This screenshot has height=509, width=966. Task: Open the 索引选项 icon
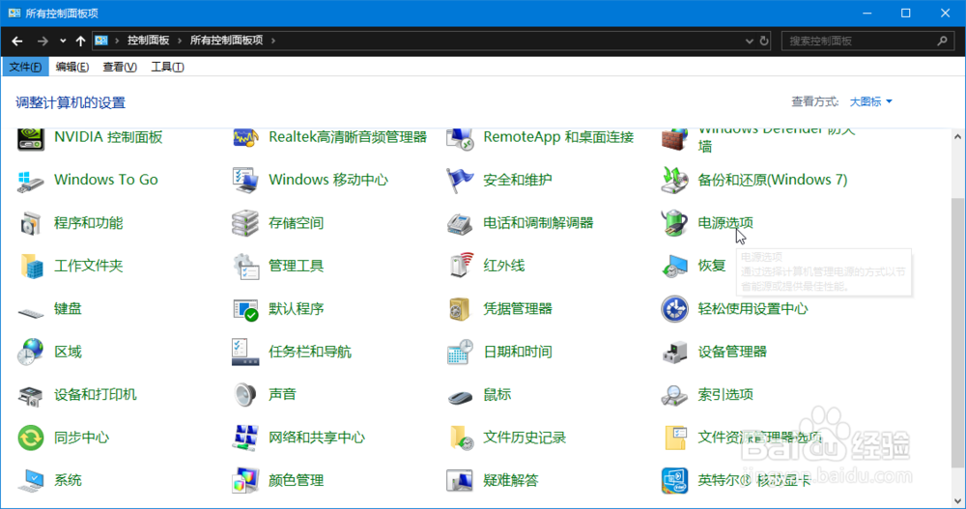(x=674, y=394)
